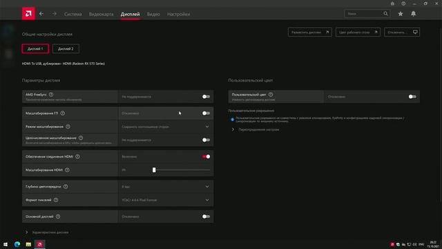Go forward with the right arrow
The image size is (442, 249).
[54, 14]
